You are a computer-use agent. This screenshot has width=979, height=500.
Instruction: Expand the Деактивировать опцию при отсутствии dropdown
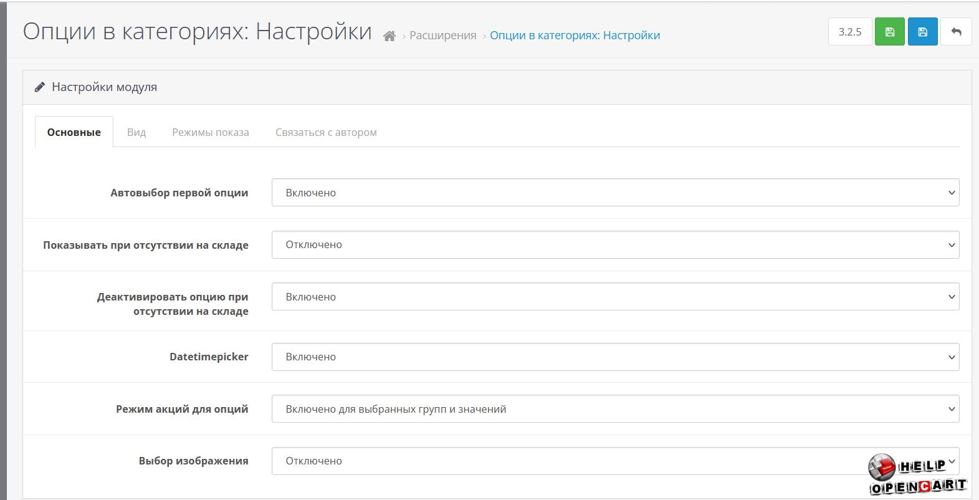point(615,297)
